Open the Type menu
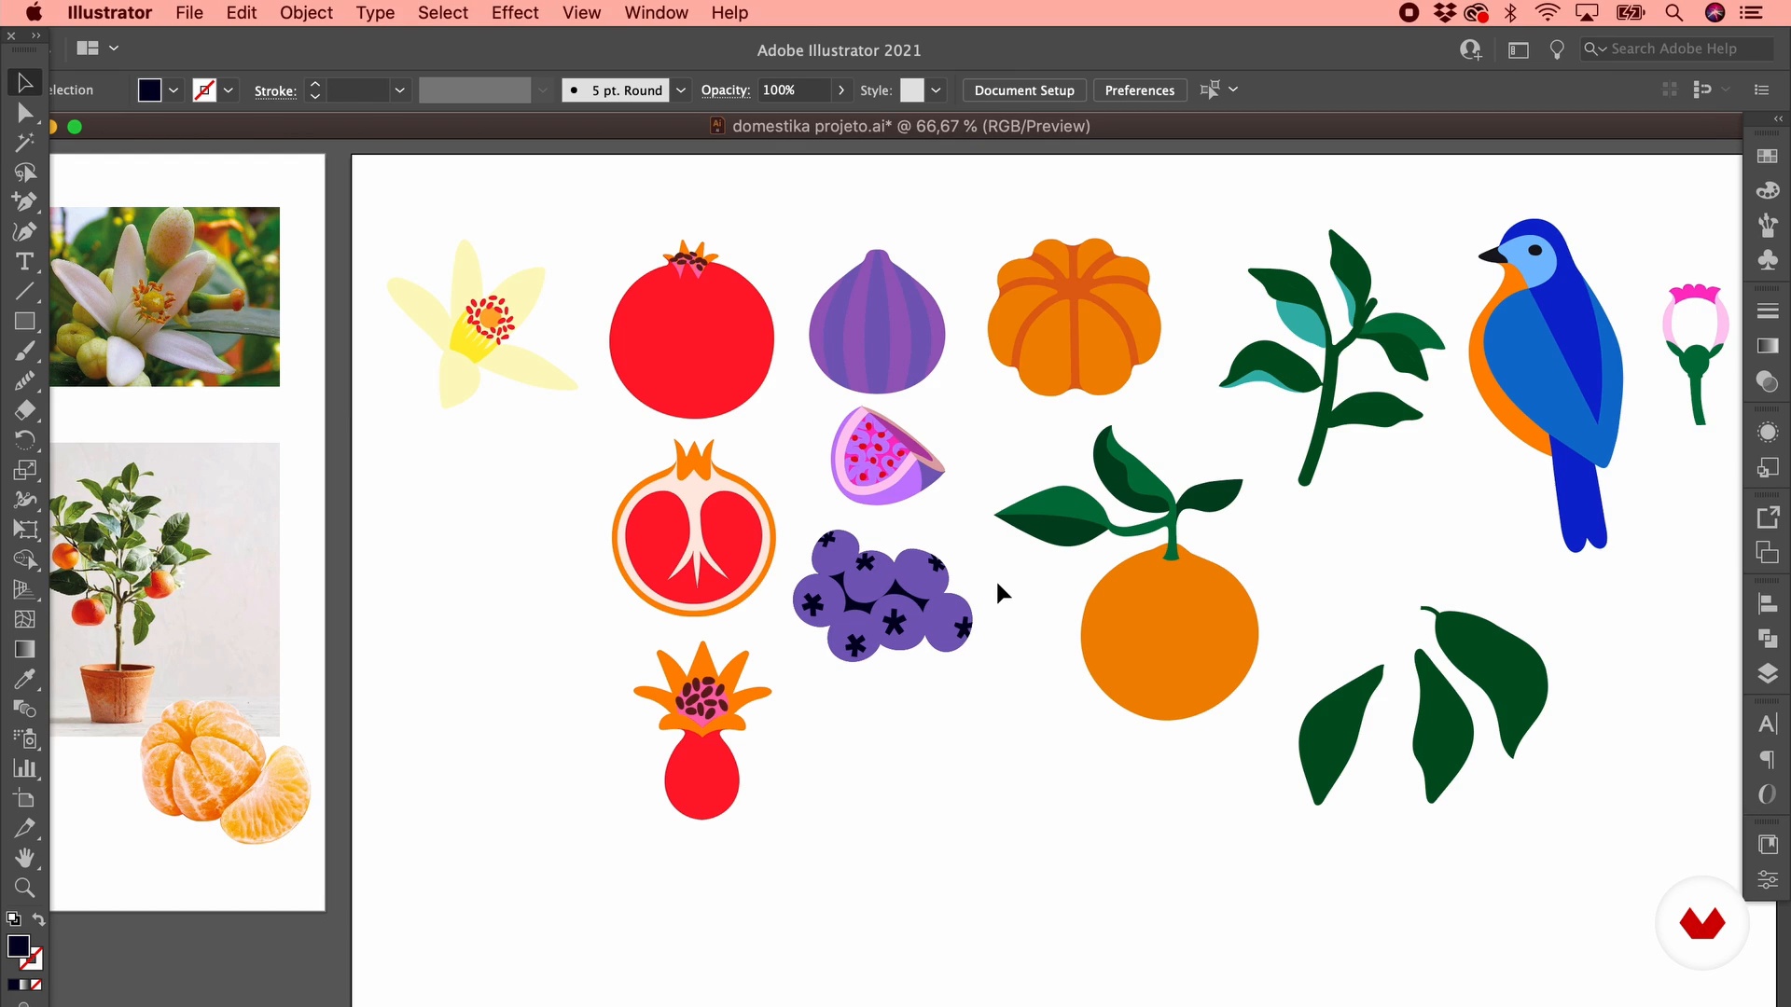The width and height of the screenshot is (1791, 1007). tap(375, 13)
